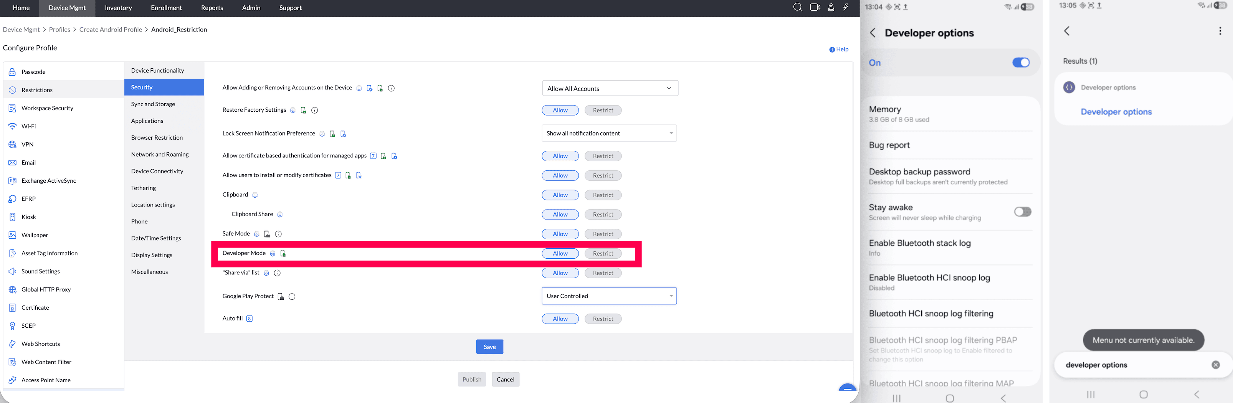Open Profiles breadcrumb link

click(60, 30)
